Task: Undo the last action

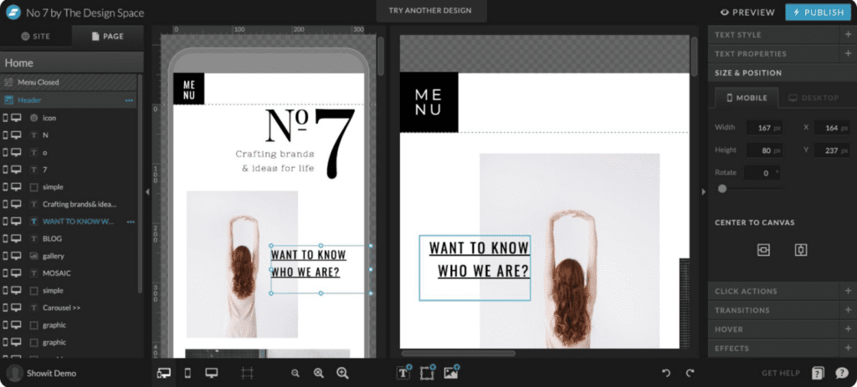Action: (x=665, y=374)
